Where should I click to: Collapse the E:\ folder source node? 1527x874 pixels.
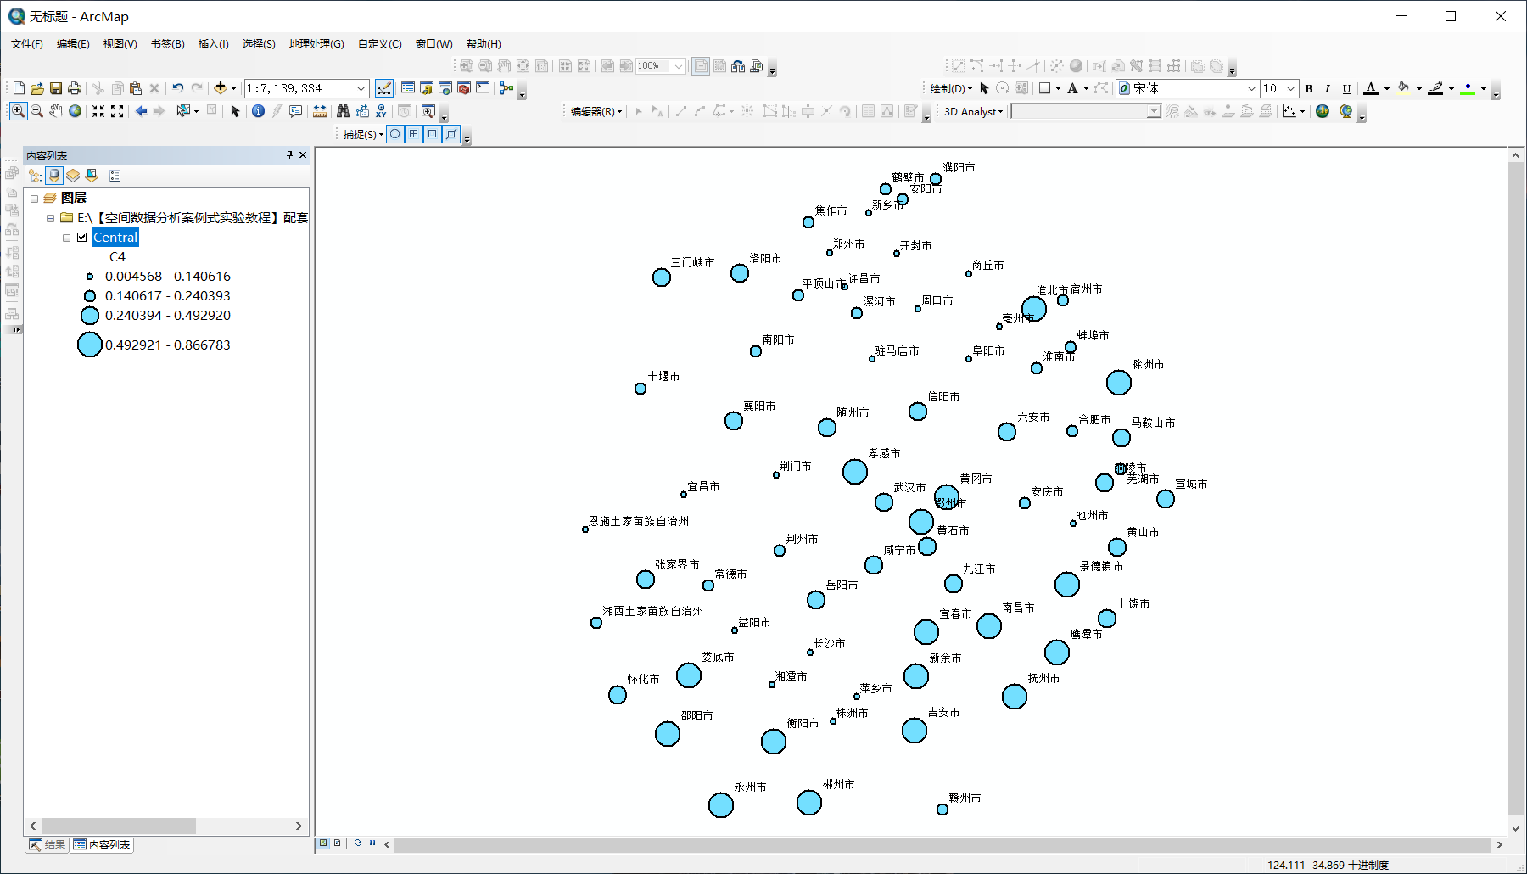click(51, 218)
